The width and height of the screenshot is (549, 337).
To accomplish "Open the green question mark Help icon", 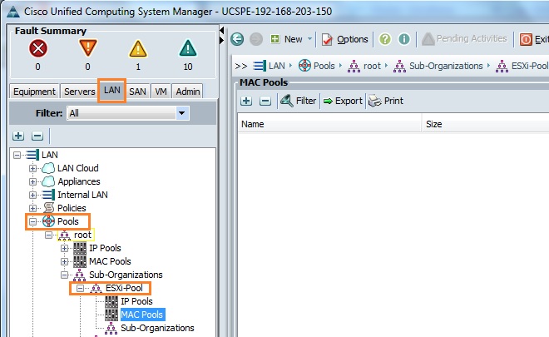I will (385, 39).
